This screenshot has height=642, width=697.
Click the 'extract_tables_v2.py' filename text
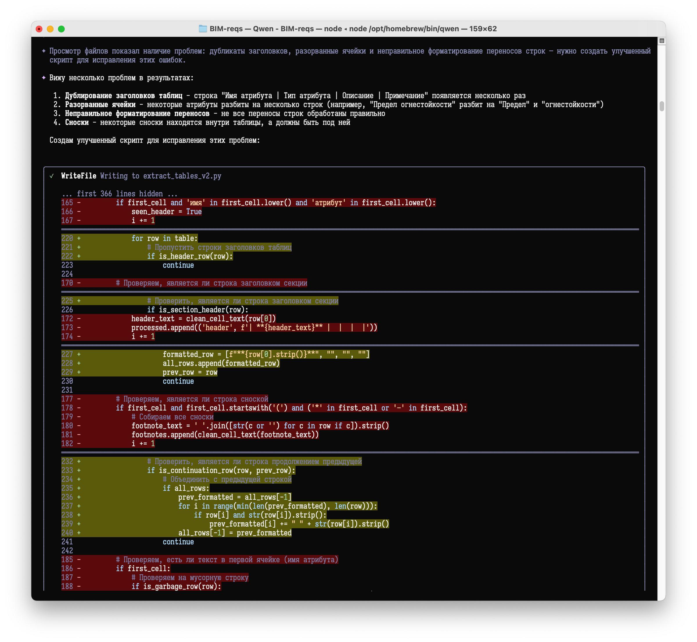(182, 176)
